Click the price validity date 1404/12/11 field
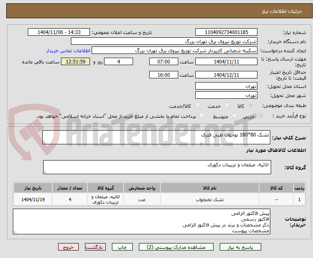Screen dimensions: 313x258 pyautogui.click(x=226, y=75)
